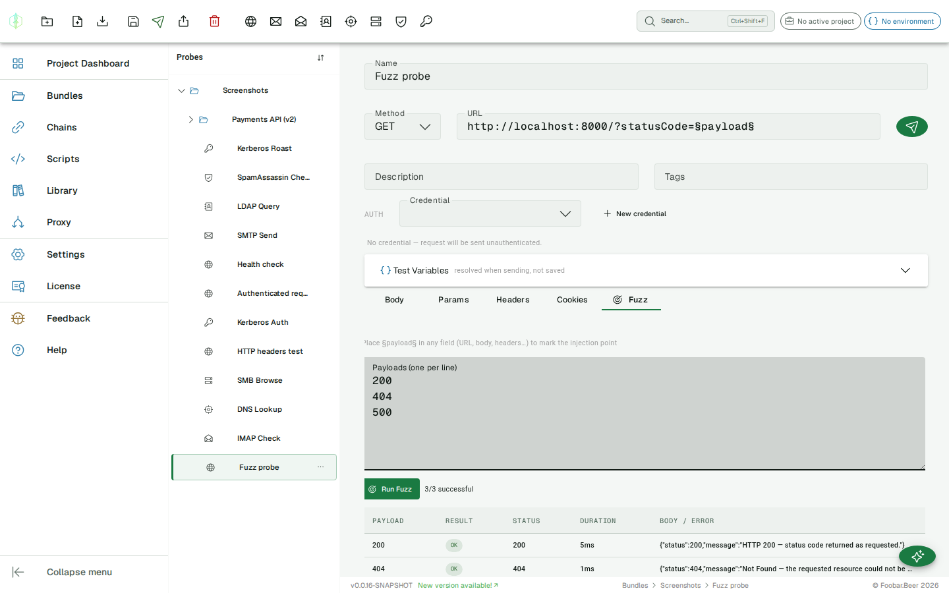Click the save floppy disk icon

(x=133, y=21)
